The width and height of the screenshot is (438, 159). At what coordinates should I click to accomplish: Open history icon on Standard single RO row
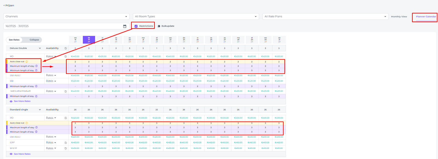[x=66, y=118]
